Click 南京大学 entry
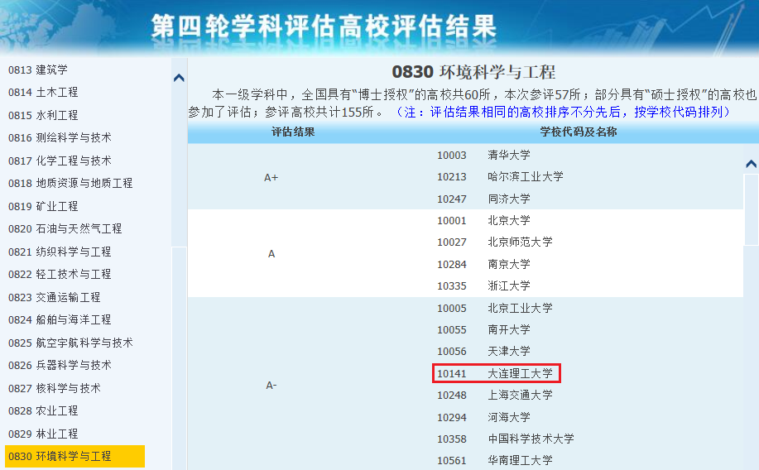Screen dimensions: 759x470 pos(509,264)
